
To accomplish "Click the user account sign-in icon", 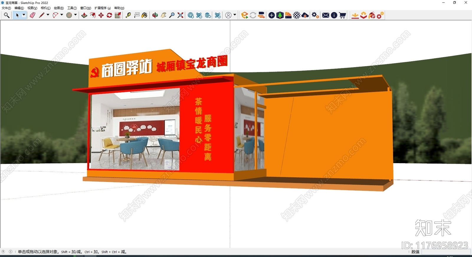I will coord(228,15).
